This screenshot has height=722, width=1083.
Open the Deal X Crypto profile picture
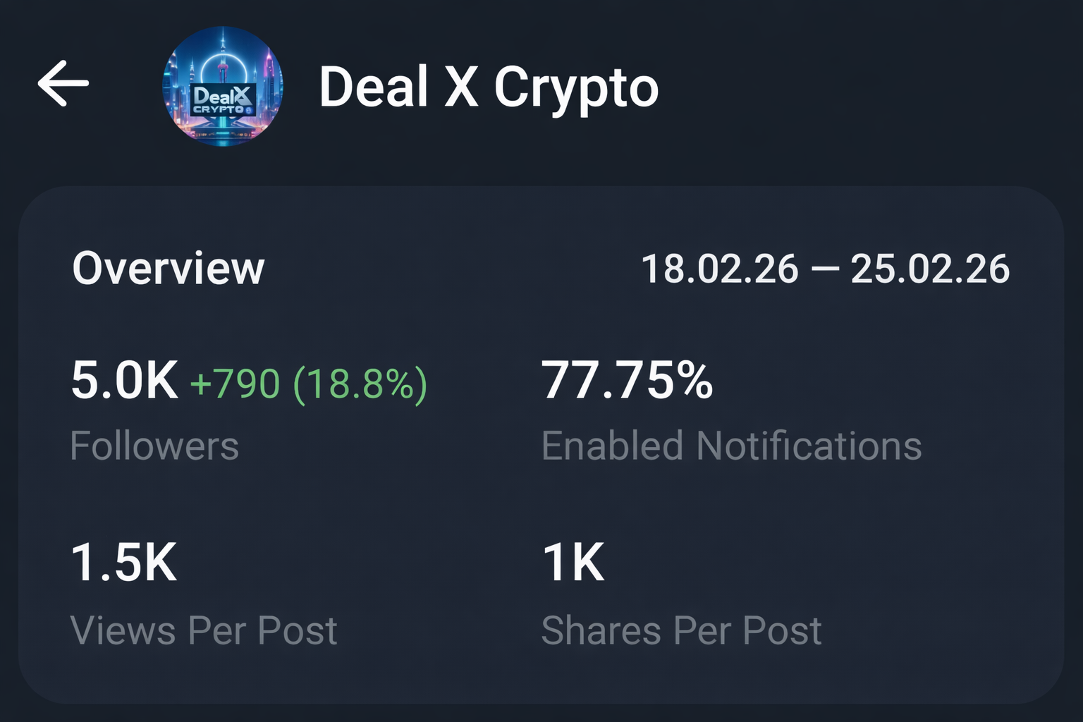pyautogui.click(x=223, y=86)
